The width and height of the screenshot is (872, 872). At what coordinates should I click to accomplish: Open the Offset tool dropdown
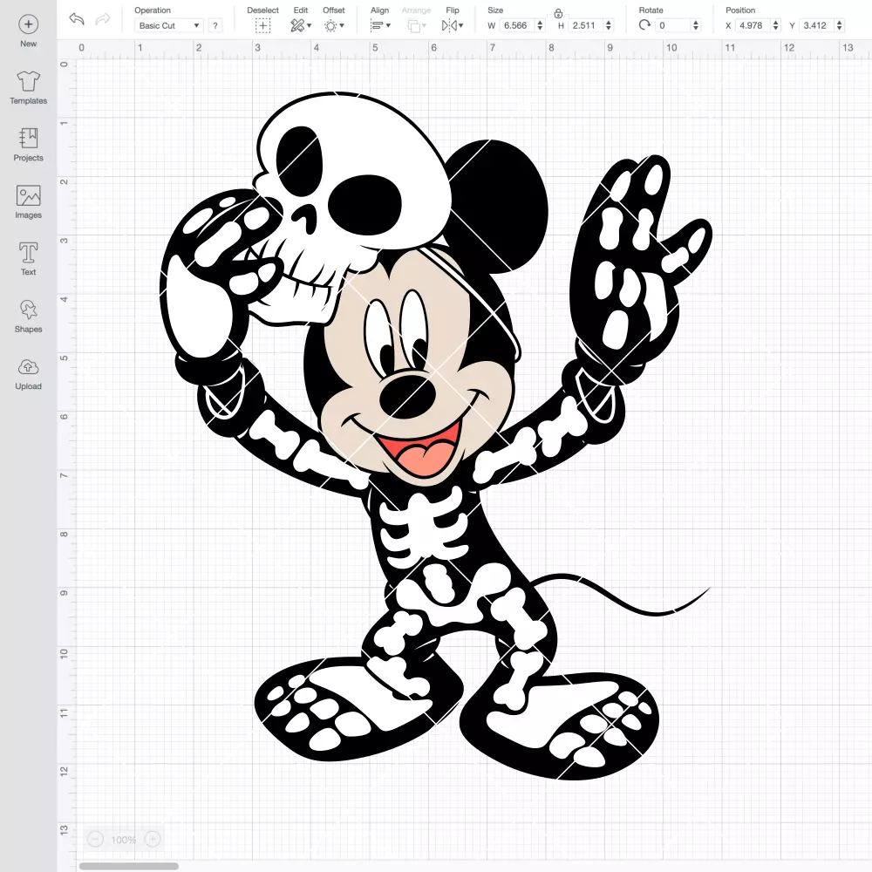coord(334,25)
